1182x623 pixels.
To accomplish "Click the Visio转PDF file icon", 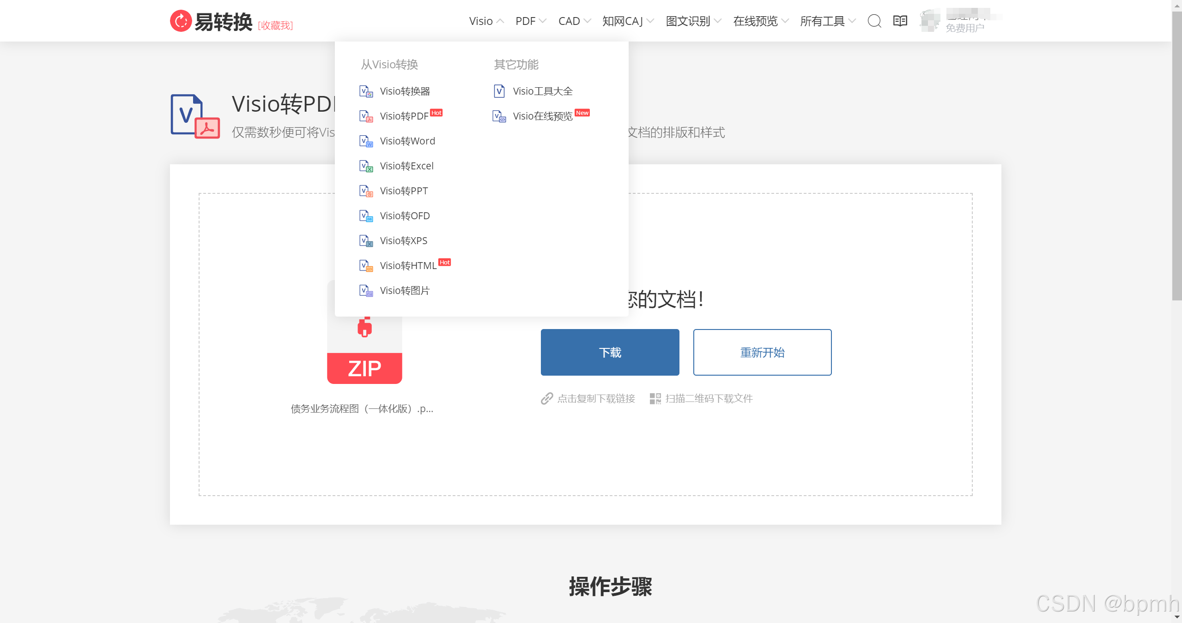I will (366, 116).
